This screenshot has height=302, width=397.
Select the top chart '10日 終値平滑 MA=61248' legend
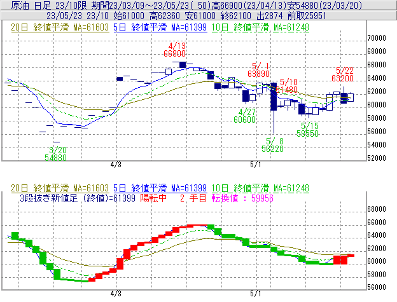[260, 27]
